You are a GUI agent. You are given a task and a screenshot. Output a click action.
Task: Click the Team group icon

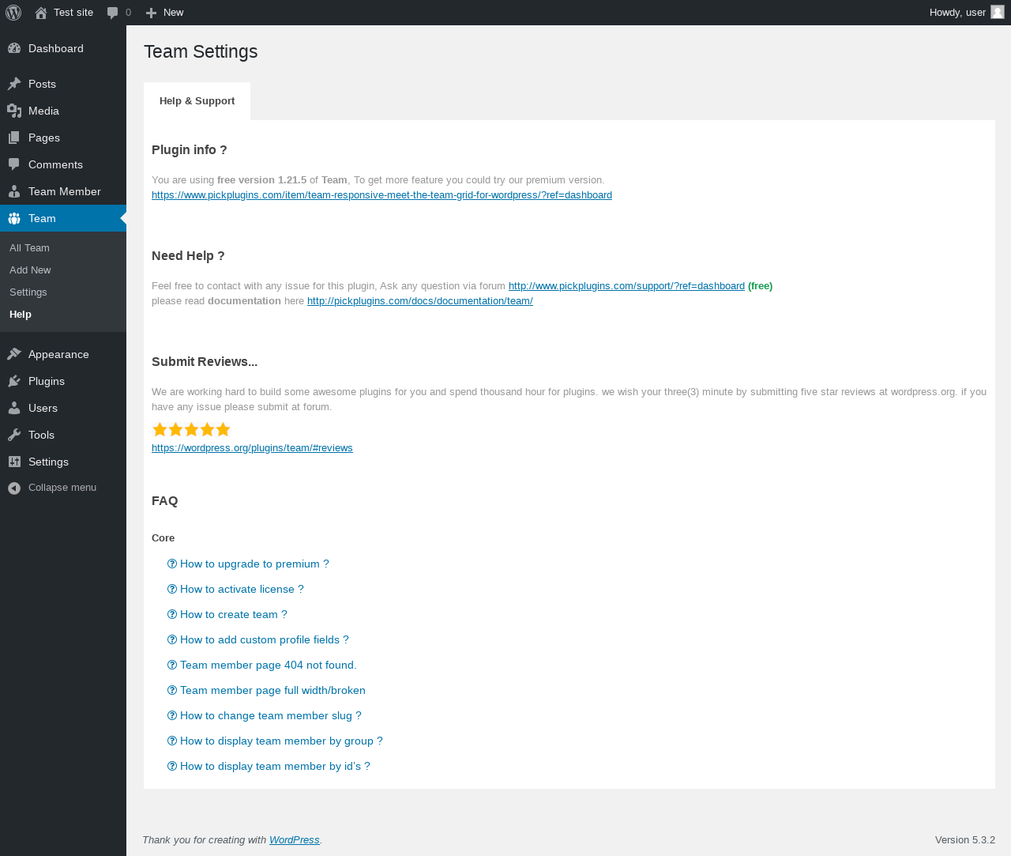[x=14, y=218]
